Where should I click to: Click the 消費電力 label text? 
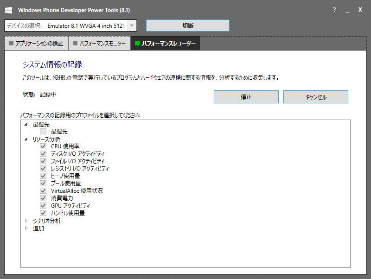point(62,198)
